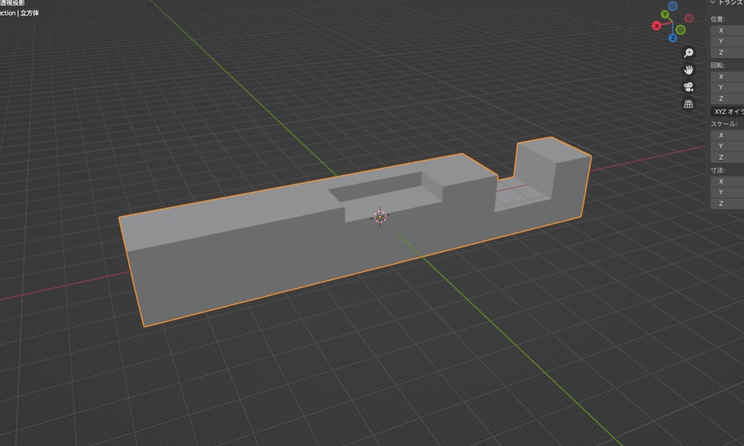Click the green Y axis gizmo handle

pyautogui.click(x=666, y=15)
